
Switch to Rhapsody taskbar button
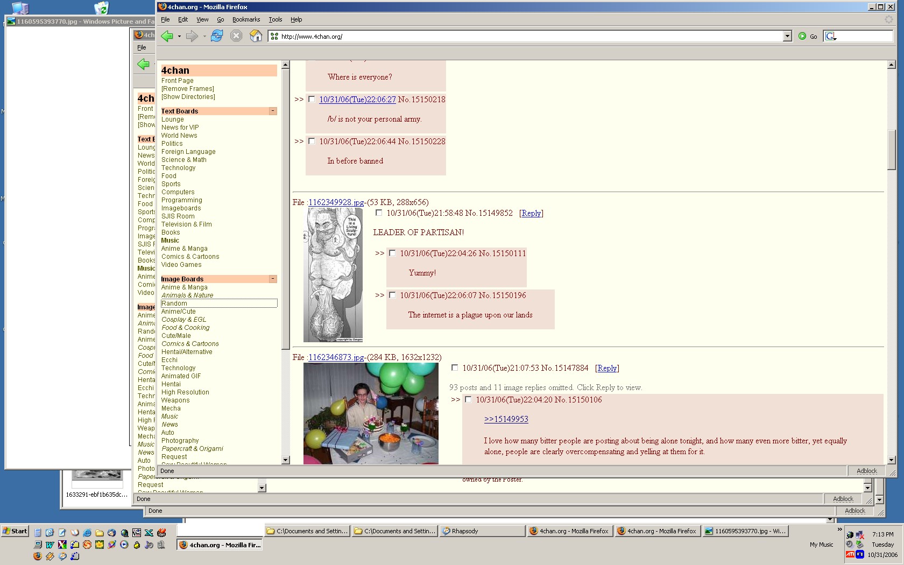pos(483,531)
